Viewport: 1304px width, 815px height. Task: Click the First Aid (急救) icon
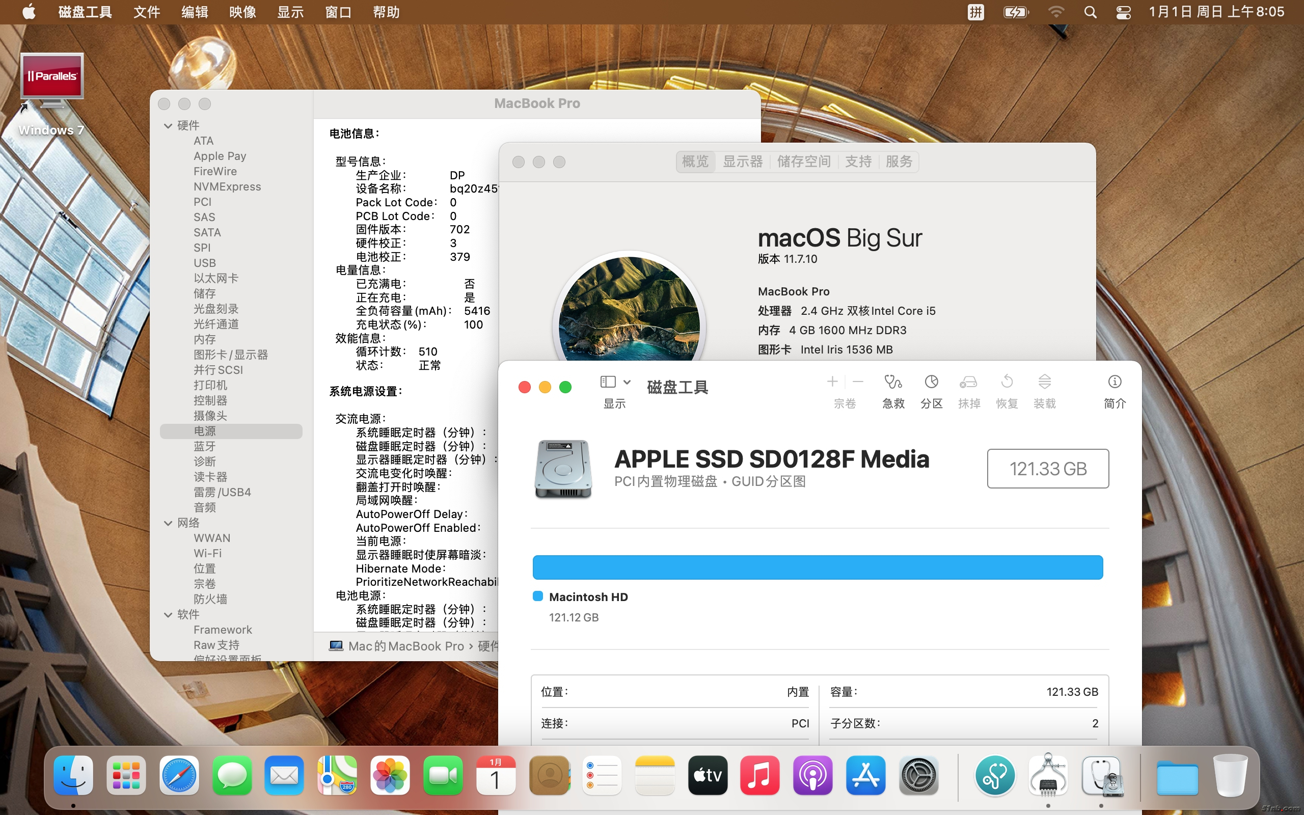tap(893, 382)
